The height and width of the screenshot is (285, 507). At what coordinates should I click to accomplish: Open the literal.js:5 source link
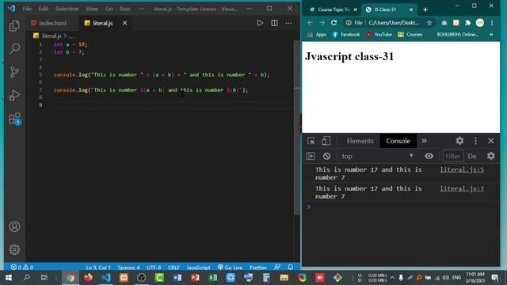[x=462, y=169]
